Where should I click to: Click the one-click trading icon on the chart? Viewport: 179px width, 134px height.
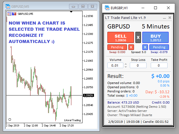[x=10, y=14]
